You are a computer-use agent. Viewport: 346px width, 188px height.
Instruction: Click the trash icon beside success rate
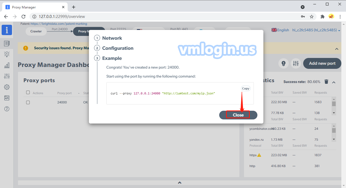pyautogui.click(x=326, y=82)
